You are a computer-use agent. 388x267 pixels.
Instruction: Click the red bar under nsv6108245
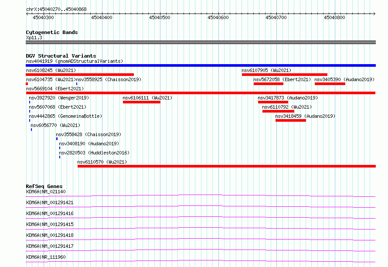tap(80, 75)
